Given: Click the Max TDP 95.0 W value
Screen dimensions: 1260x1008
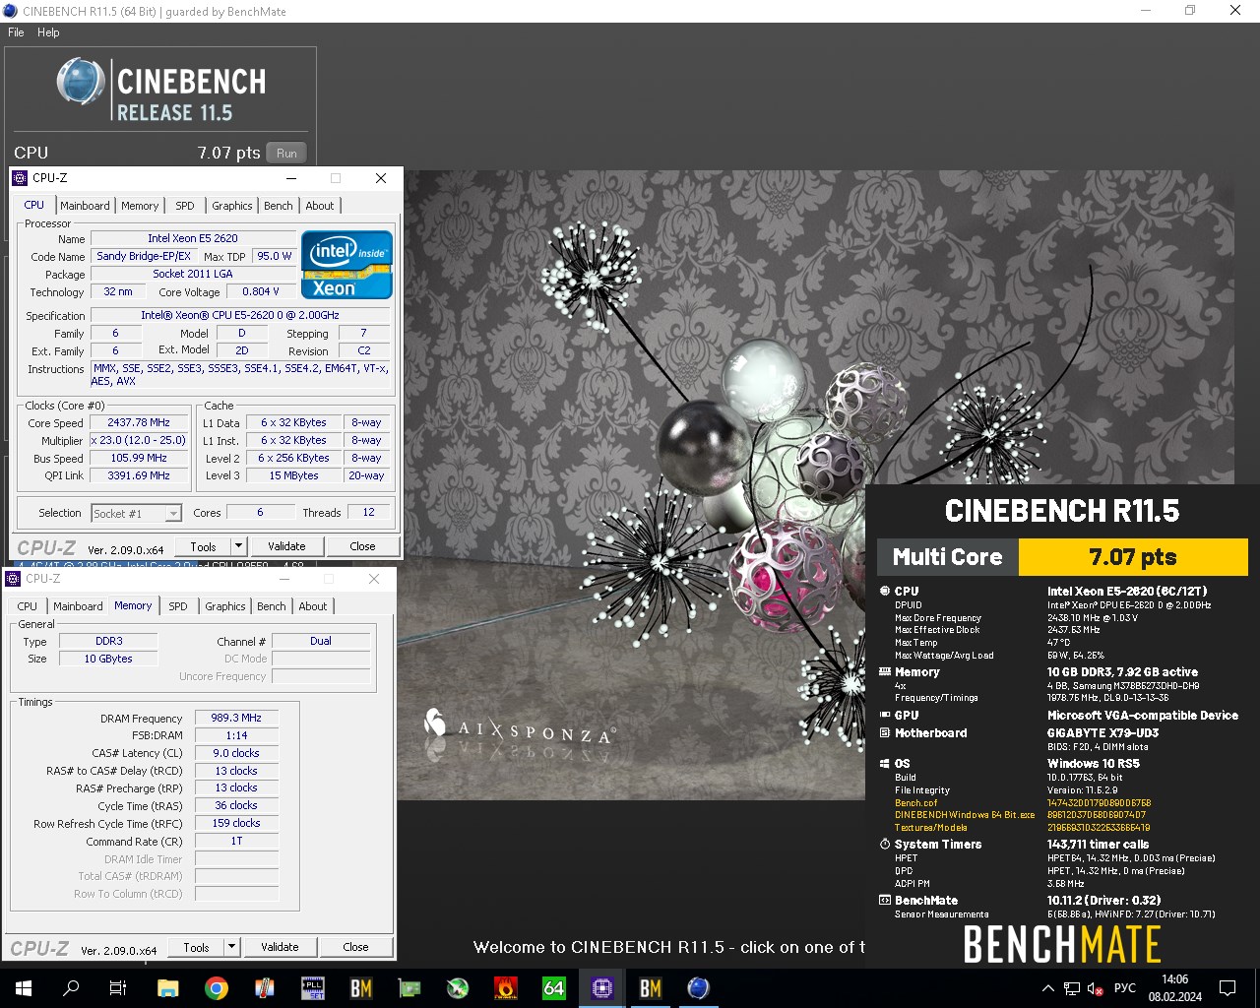Looking at the screenshot, I should point(274,256).
